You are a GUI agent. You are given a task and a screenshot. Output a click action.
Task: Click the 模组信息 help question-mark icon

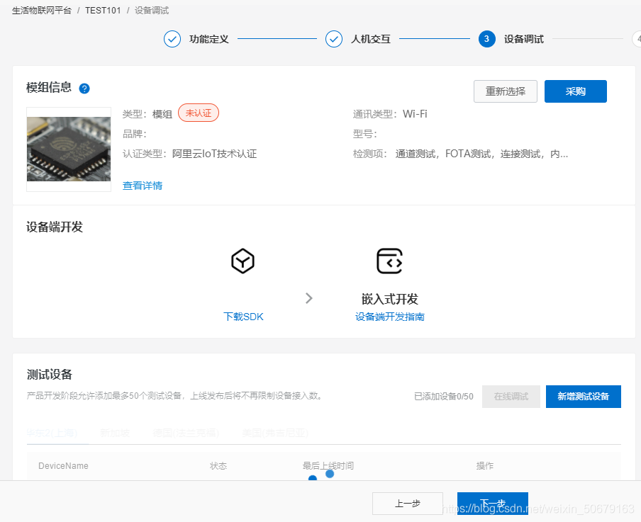coord(84,88)
